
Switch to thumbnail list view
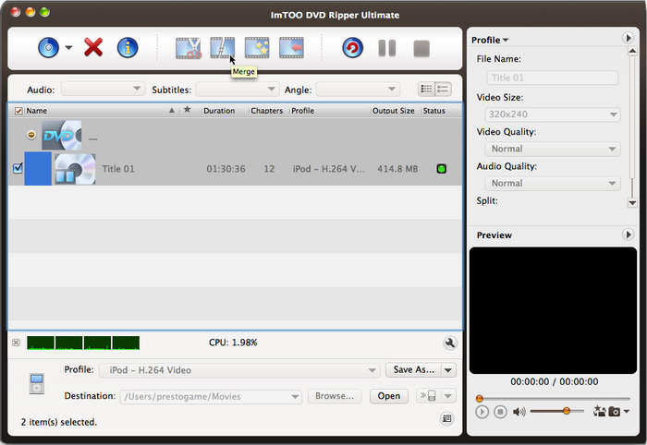(426, 89)
